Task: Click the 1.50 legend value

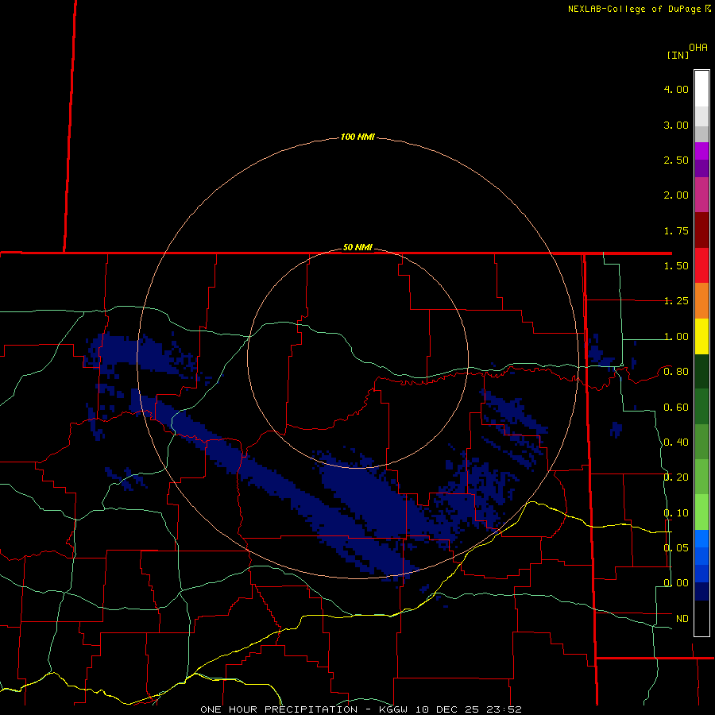Action: (x=676, y=266)
